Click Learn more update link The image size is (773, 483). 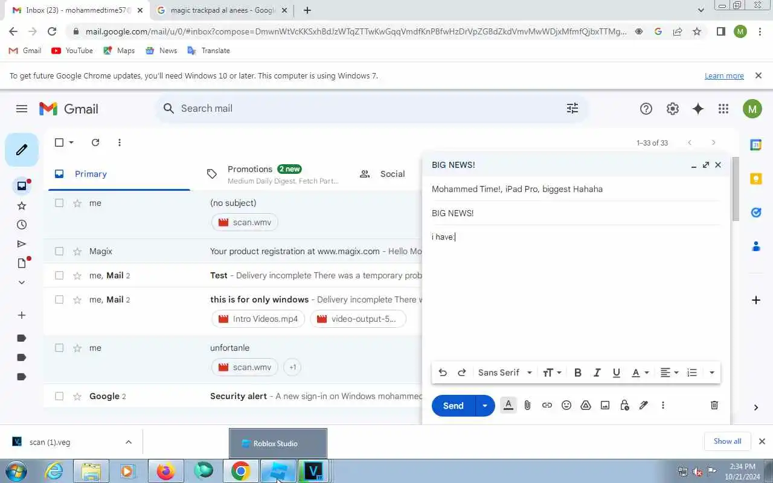[x=724, y=76]
